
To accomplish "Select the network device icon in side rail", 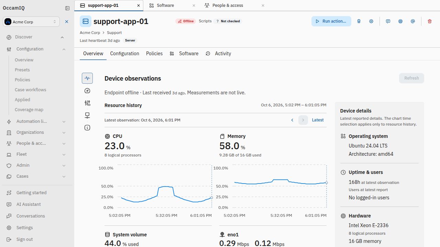I will (87, 115).
